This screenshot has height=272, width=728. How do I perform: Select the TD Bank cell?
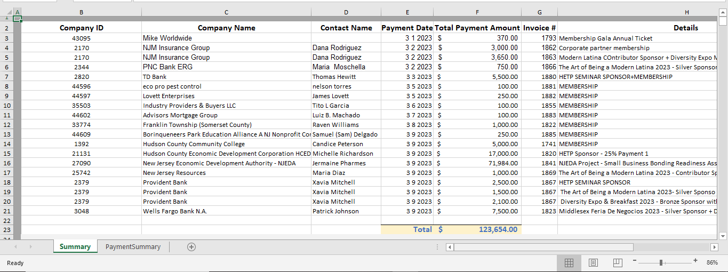pyautogui.click(x=226, y=77)
